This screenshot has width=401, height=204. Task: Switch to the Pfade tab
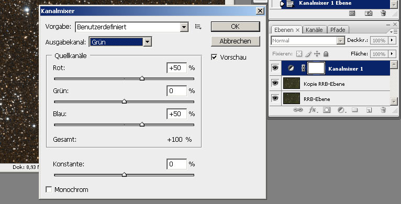[338, 30]
